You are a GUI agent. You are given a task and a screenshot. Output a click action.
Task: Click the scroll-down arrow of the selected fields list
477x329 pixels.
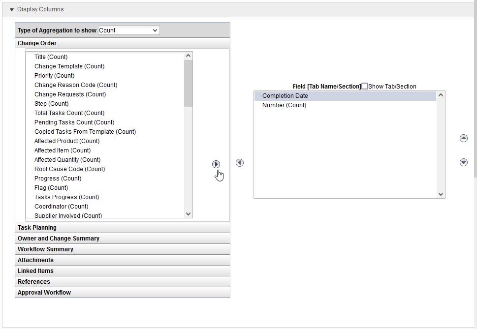[x=441, y=194]
